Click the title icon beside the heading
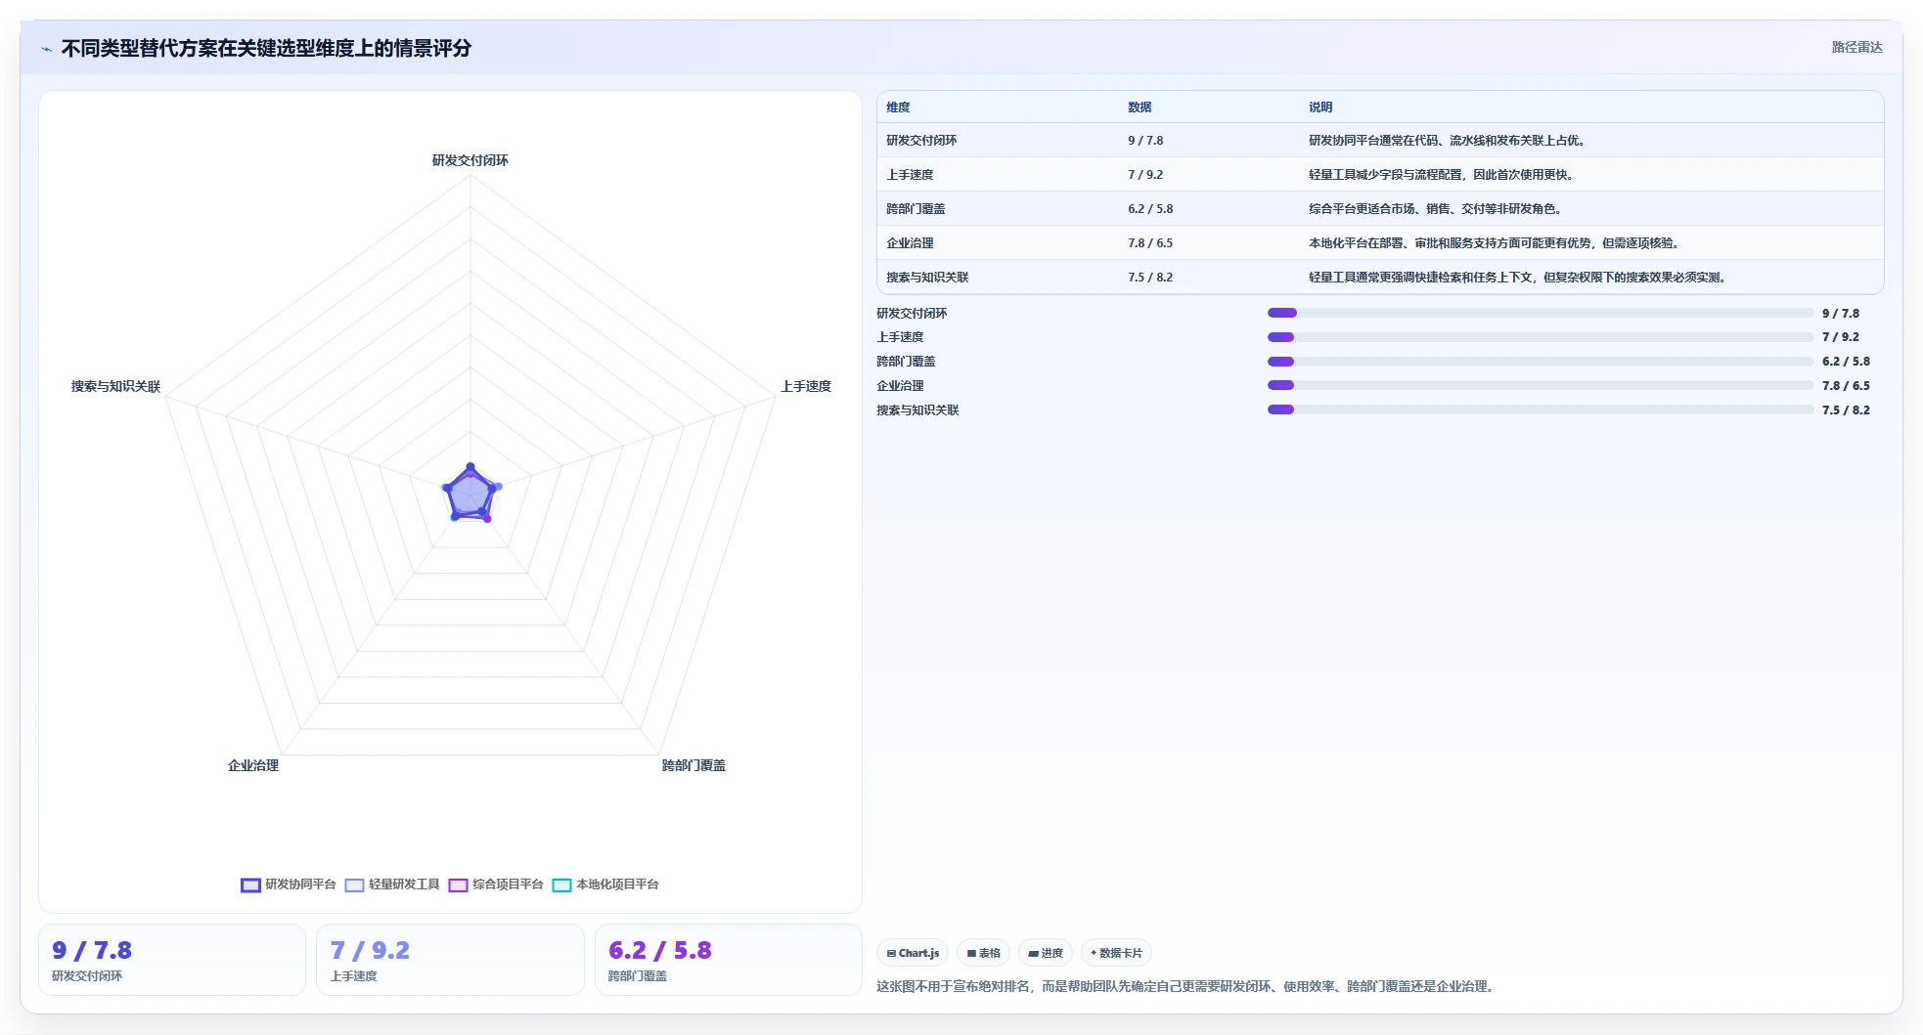This screenshot has height=1035, width=1923. tap(46, 49)
